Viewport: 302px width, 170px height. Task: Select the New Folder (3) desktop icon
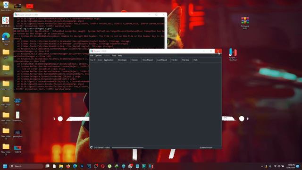[6, 118]
